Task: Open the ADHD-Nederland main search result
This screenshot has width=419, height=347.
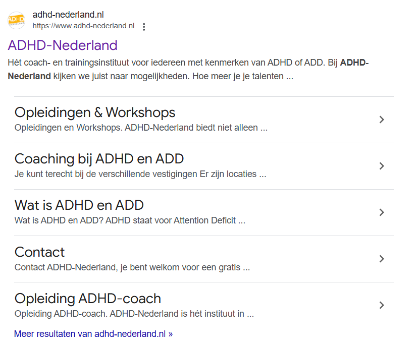Action: 63,45
